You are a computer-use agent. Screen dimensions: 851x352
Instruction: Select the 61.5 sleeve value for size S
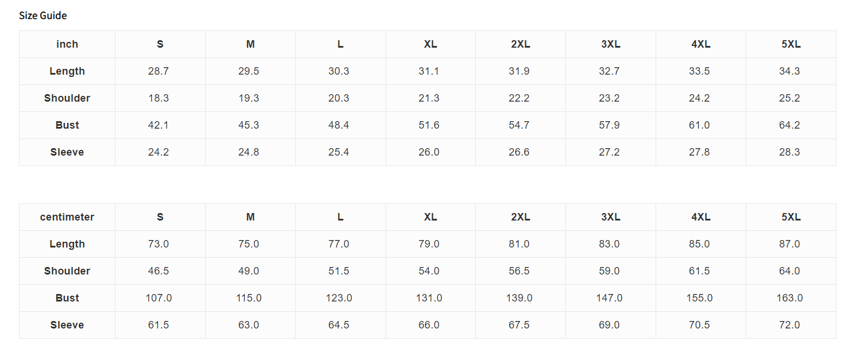pos(159,325)
